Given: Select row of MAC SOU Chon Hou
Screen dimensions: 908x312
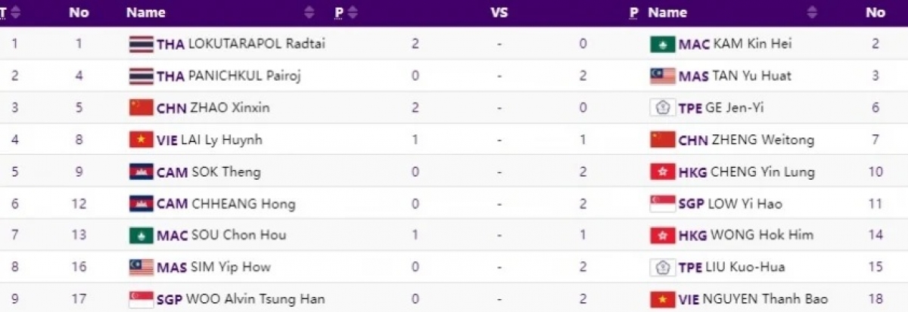Looking at the screenshot, I should (454, 235).
